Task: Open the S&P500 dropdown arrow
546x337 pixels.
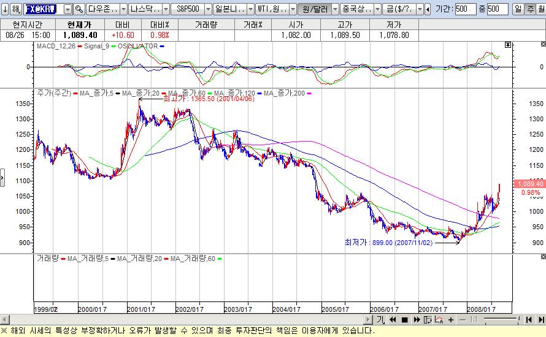Action: (x=207, y=9)
